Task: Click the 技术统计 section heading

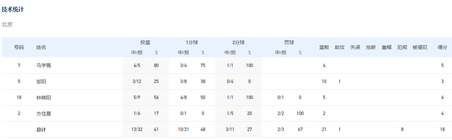Action: click(x=13, y=9)
